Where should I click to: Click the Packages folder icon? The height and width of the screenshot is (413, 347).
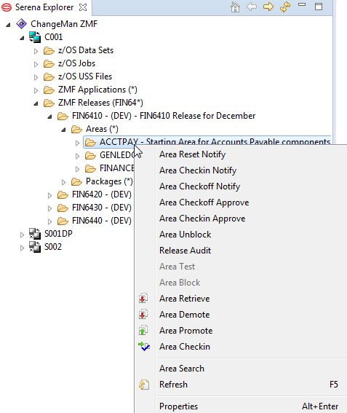click(76, 181)
